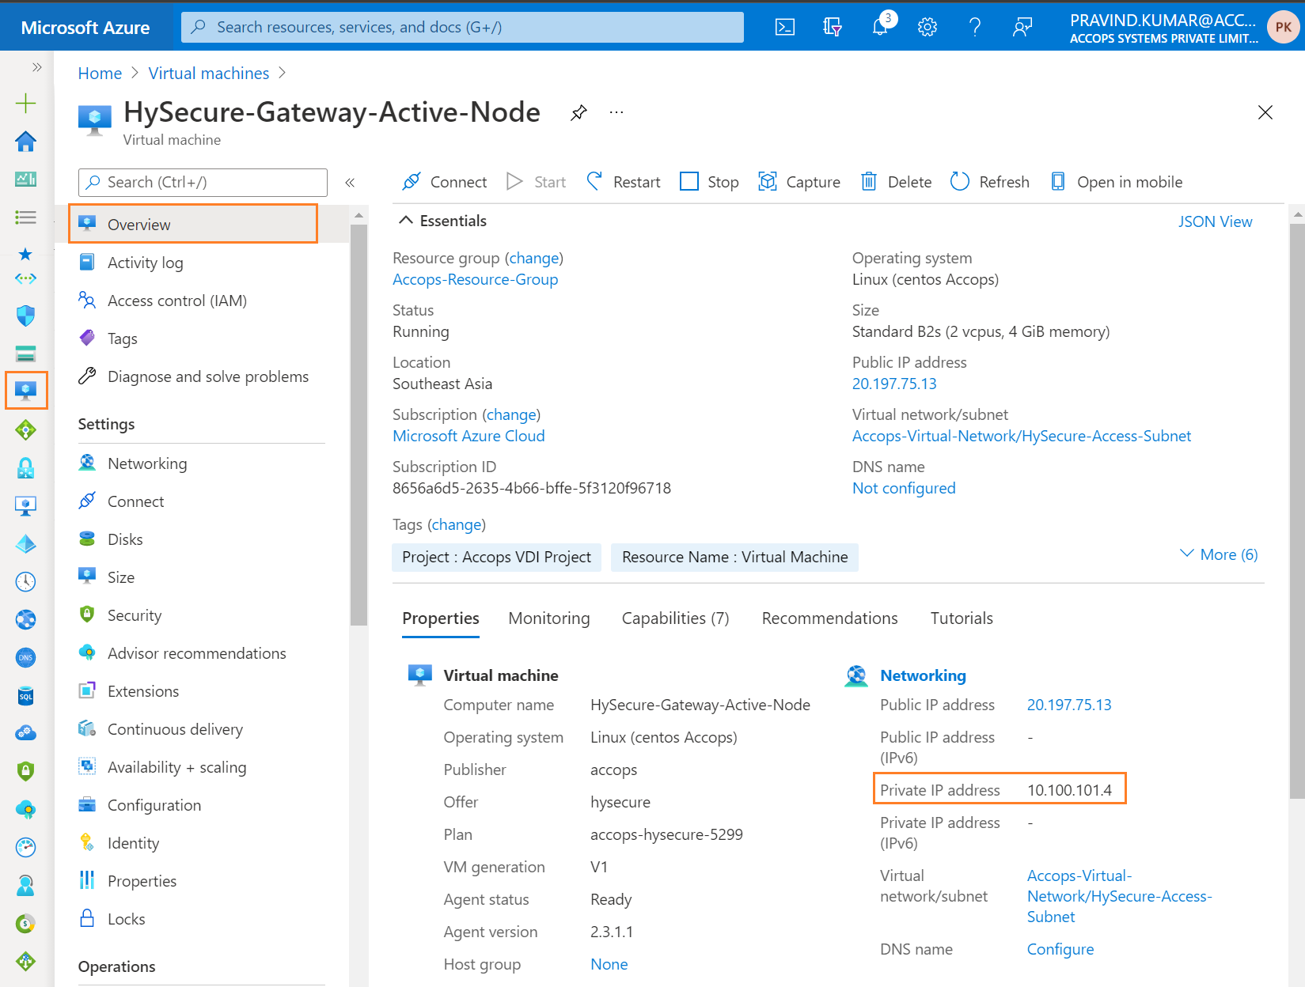Screen dimensions: 1305x987
Task: Click the resource menu search box
Action: 203,183
